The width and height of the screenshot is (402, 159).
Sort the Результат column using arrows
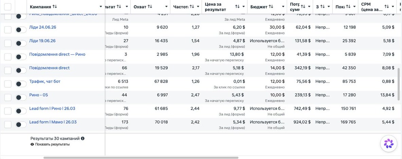(x=119, y=7)
